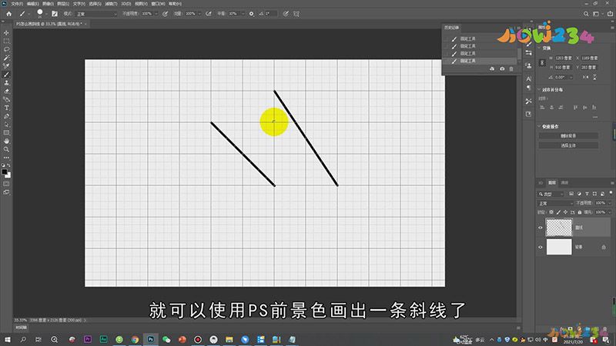Filter layers by adjustment layer icon
The image size is (616, 346).
point(579,194)
